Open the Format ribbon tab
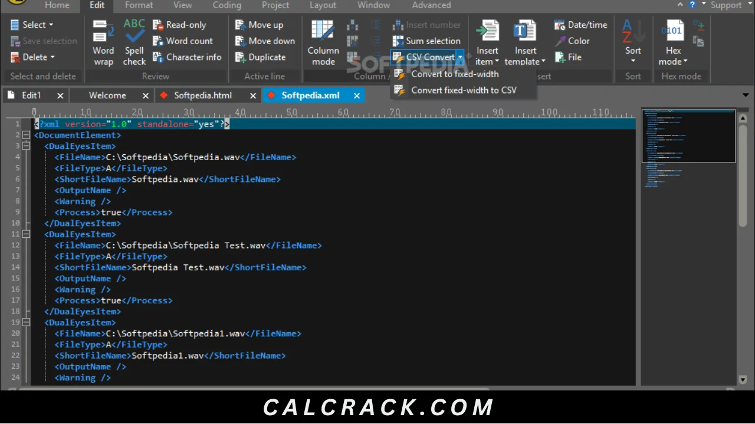755x424 pixels. coord(139,5)
